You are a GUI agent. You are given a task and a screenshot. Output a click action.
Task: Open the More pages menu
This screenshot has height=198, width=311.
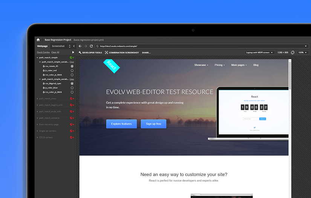click(x=239, y=65)
